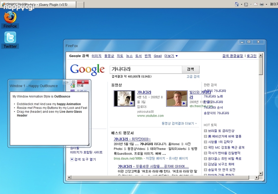The height and width of the screenshot is (194, 278).
Task: Click the horizontal scrollbar right arrow
Action: coord(256,177)
